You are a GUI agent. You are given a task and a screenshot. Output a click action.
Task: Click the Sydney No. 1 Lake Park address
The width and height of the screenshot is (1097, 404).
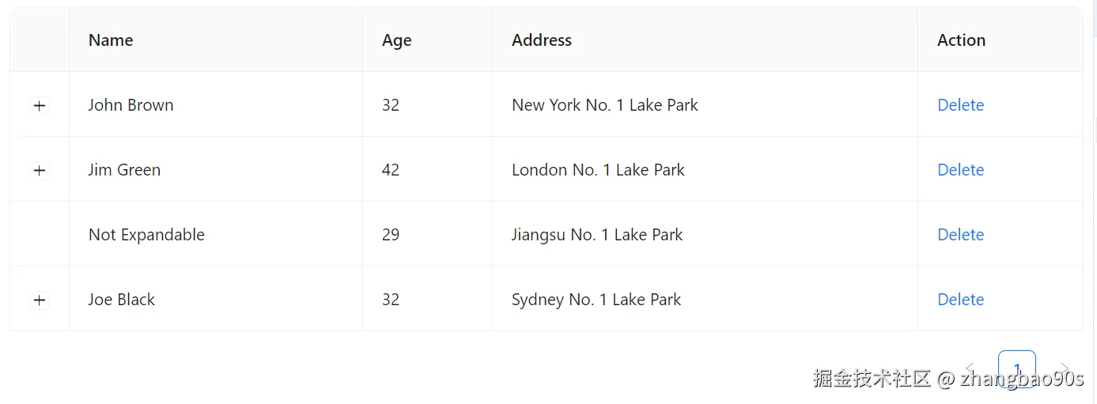pyautogui.click(x=596, y=300)
